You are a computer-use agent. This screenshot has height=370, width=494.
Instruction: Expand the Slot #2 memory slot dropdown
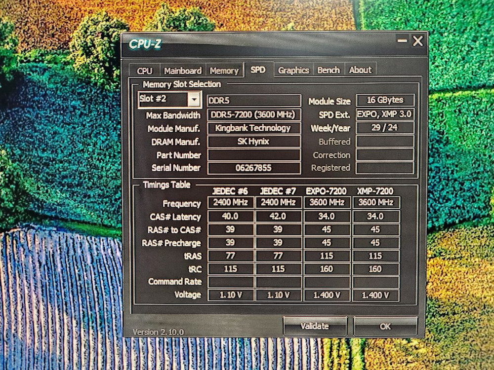194,100
